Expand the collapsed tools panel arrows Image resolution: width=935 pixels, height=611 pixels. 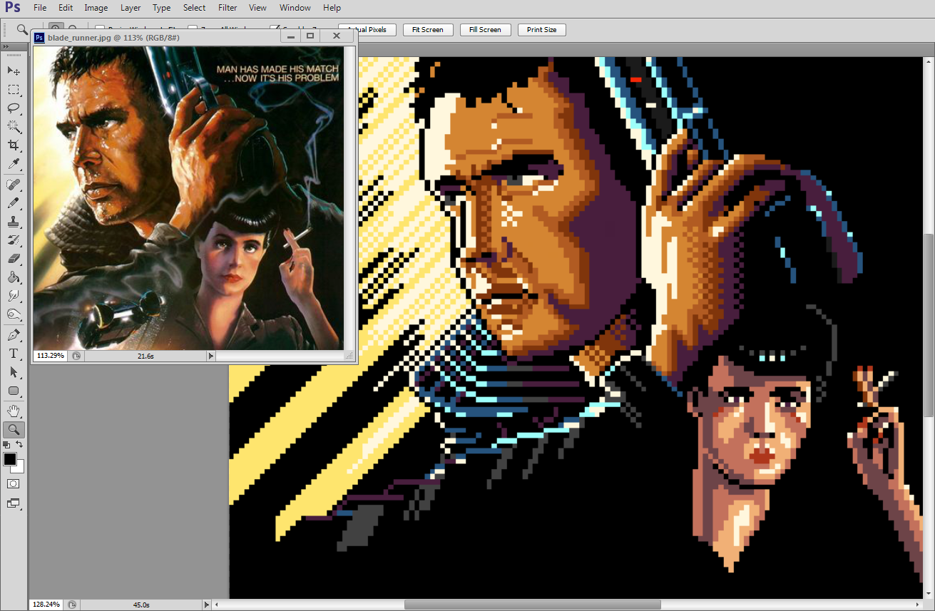(x=6, y=47)
